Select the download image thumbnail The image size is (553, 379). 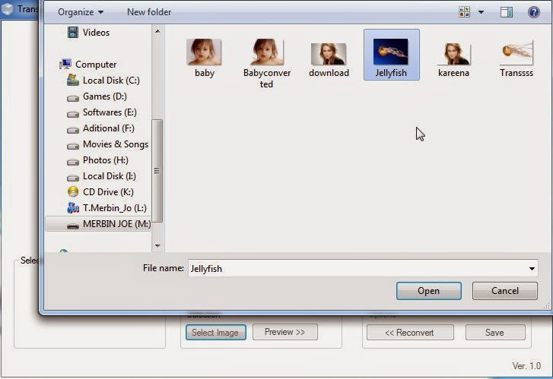[329, 58]
